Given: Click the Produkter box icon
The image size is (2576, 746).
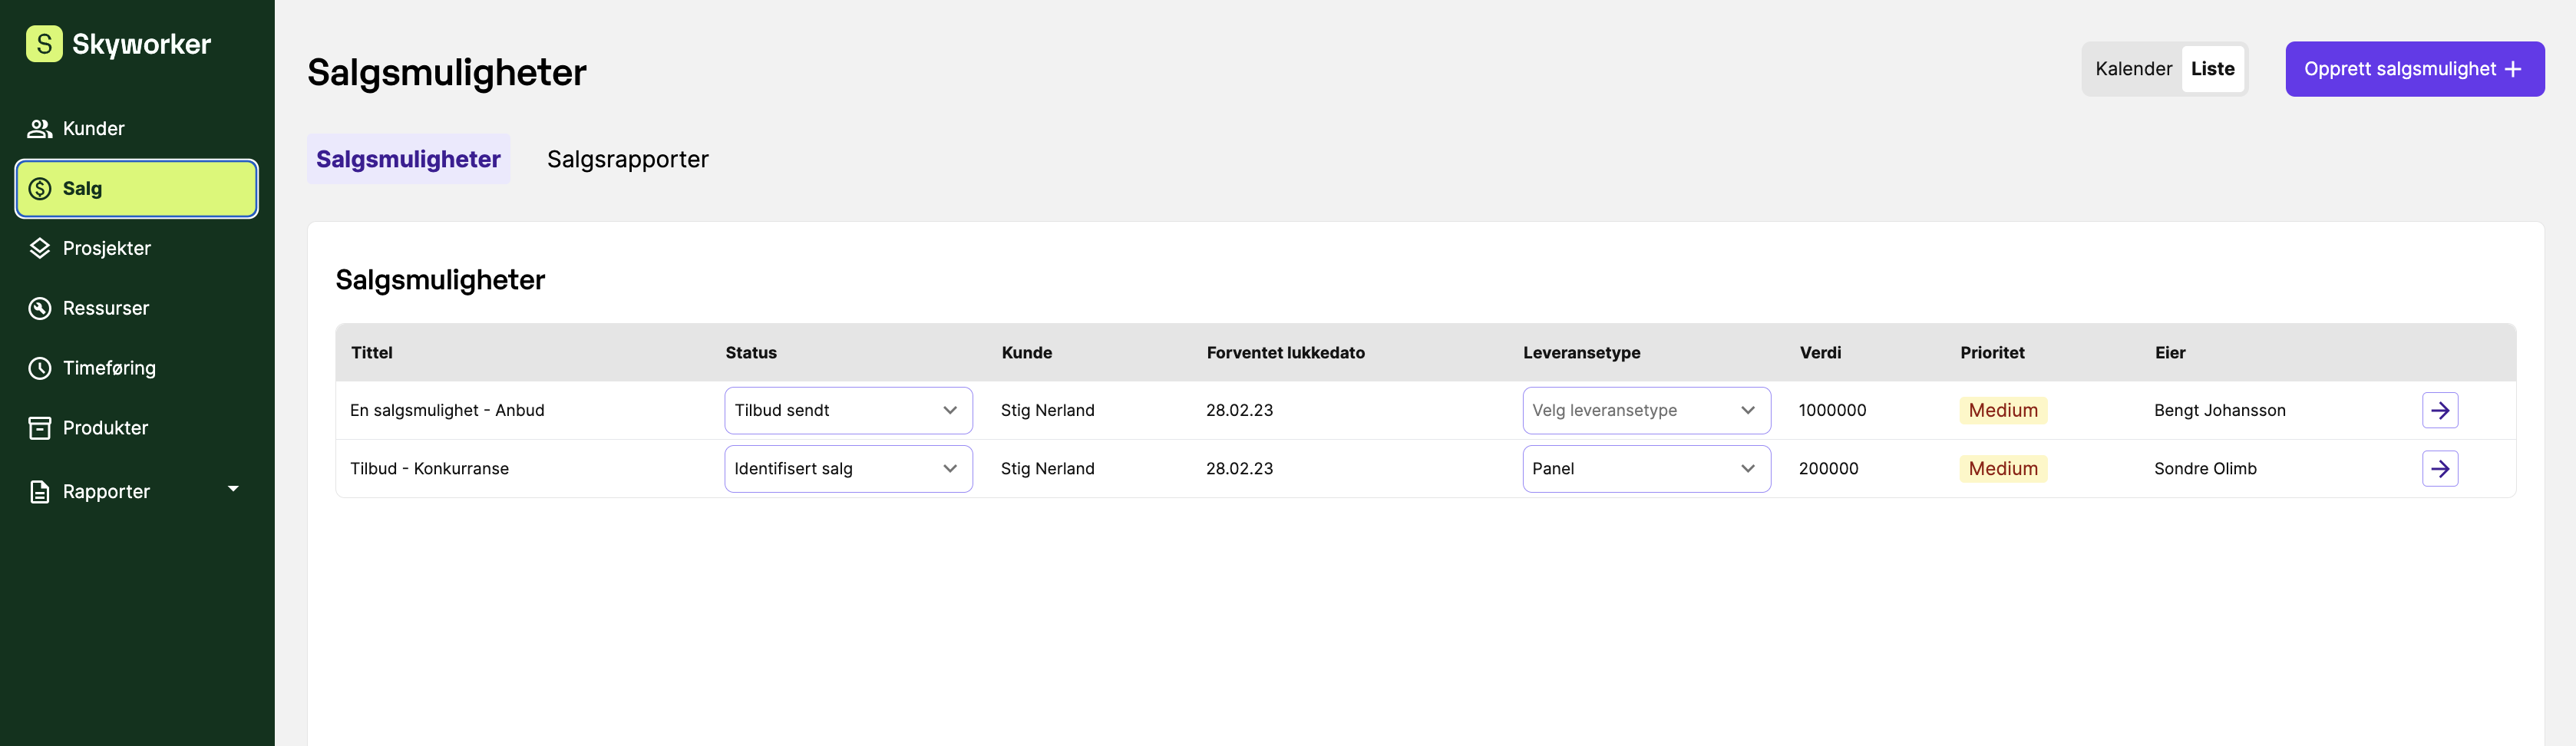Looking at the screenshot, I should (x=40, y=428).
